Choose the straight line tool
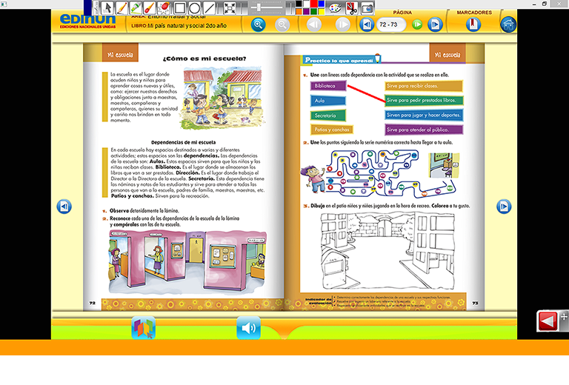 click(210, 7)
